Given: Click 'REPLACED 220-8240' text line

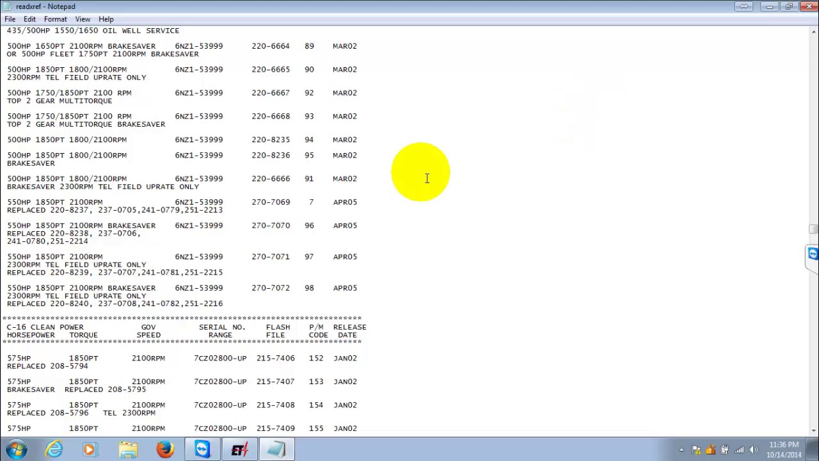Looking at the screenshot, I should tap(115, 303).
